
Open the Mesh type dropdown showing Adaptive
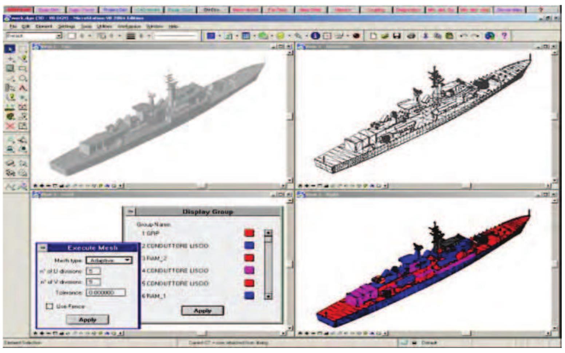coord(109,260)
